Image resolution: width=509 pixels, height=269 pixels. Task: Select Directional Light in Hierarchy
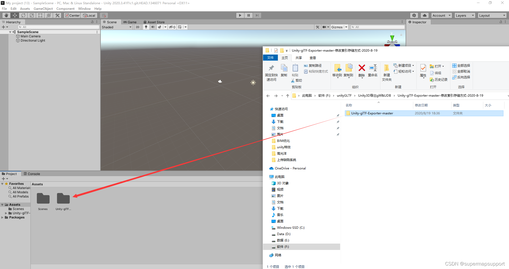[33, 40]
